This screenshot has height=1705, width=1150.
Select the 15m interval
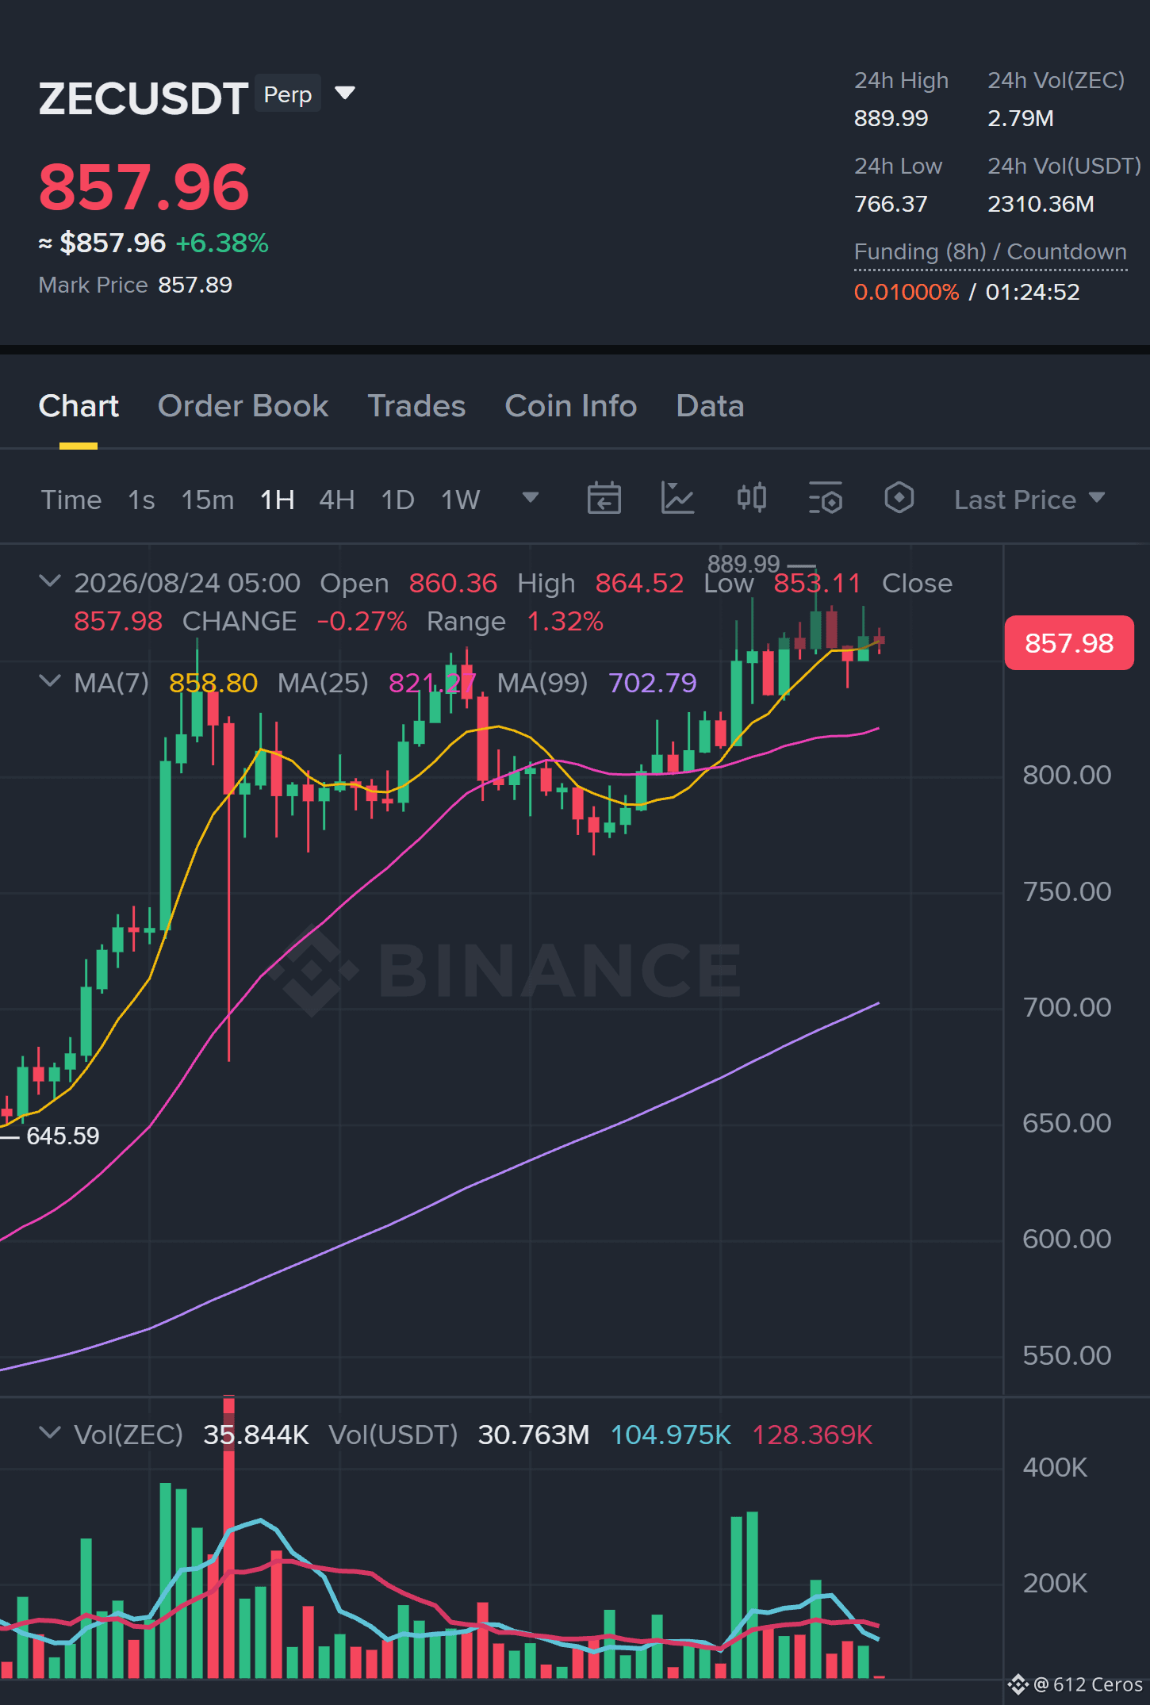click(208, 500)
